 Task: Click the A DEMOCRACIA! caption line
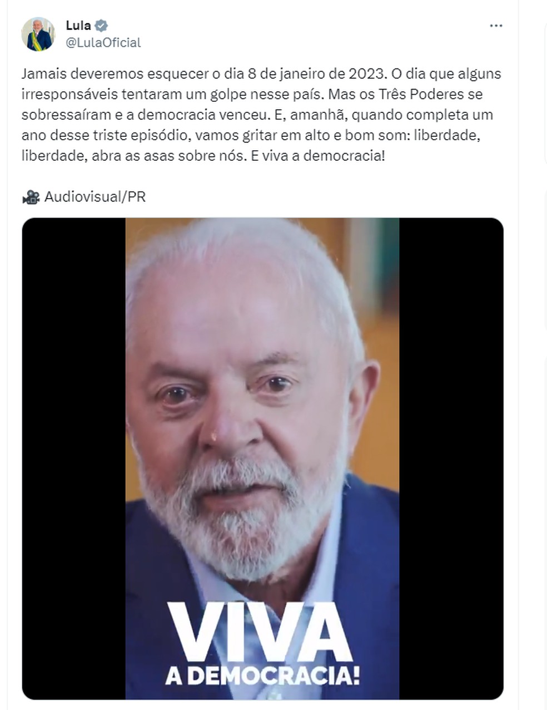(262, 676)
